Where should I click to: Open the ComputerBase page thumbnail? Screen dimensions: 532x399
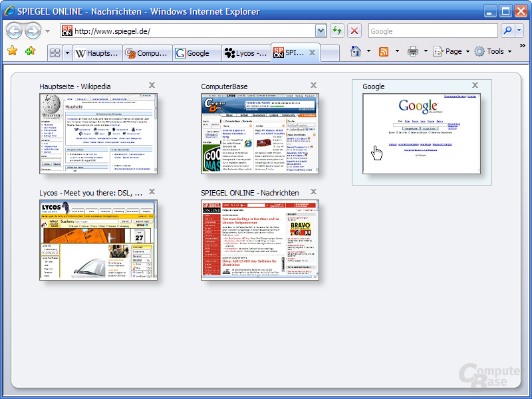click(x=260, y=134)
